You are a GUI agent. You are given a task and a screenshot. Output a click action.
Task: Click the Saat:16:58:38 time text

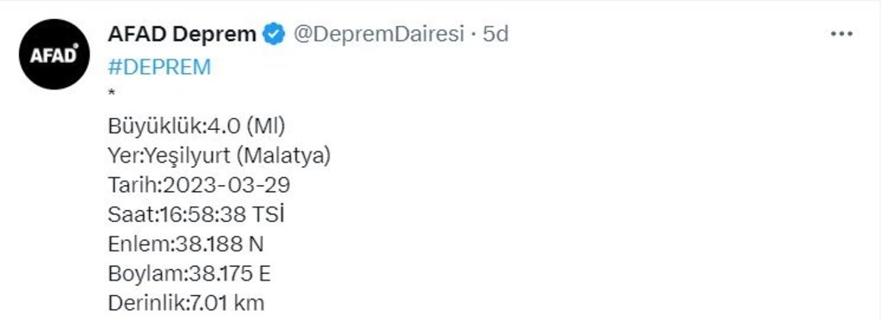(176, 215)
